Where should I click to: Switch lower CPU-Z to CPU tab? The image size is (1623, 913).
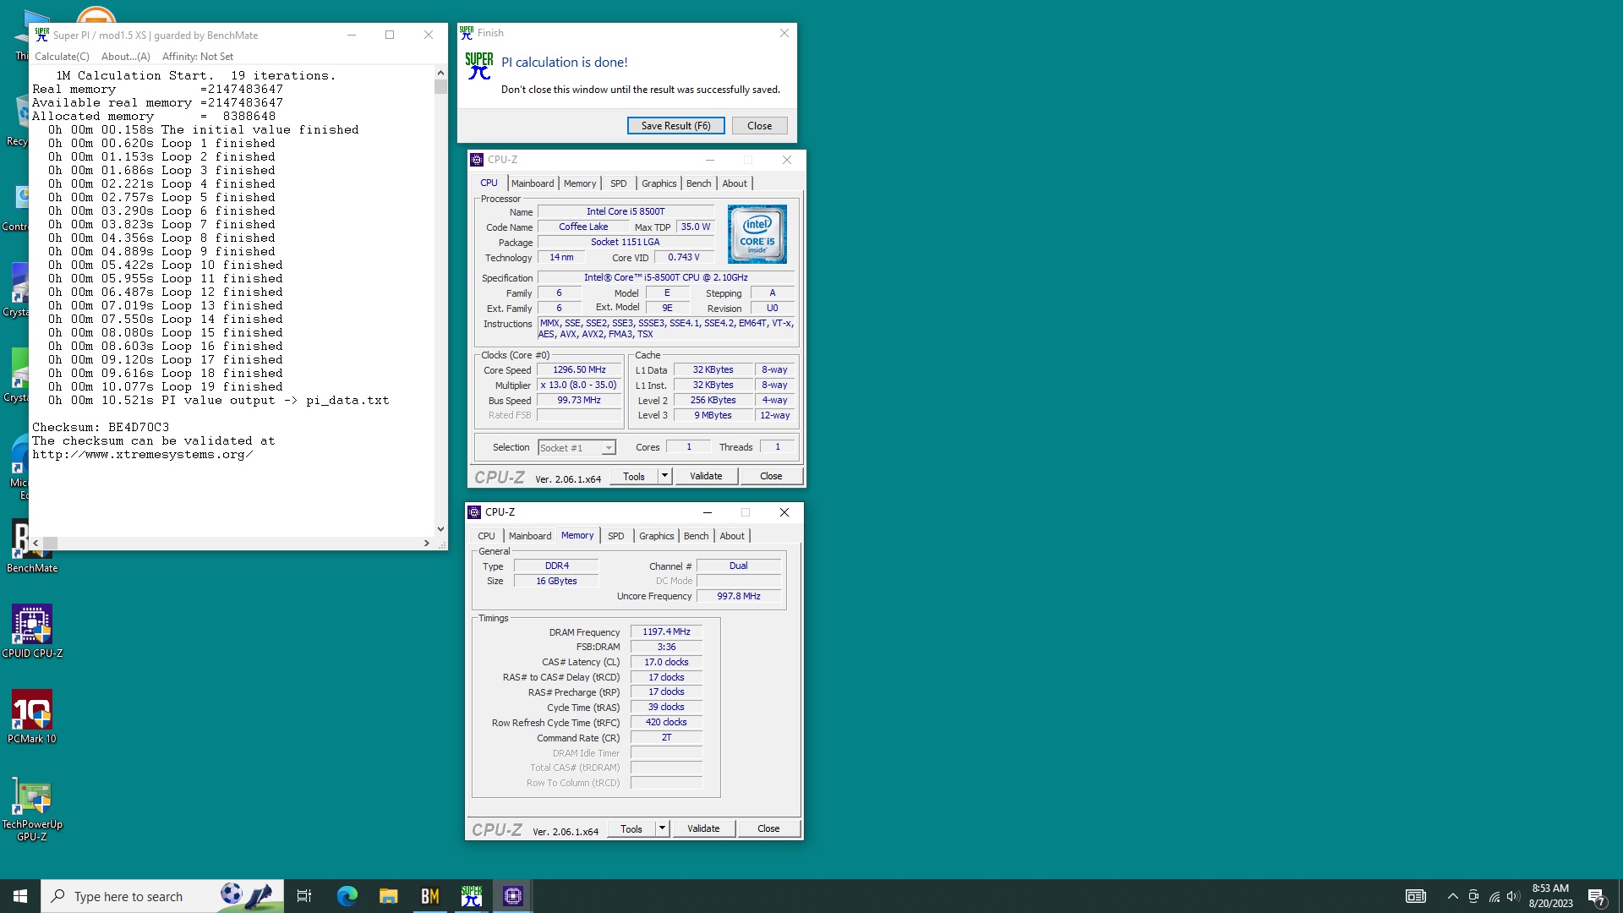point(486,536)
